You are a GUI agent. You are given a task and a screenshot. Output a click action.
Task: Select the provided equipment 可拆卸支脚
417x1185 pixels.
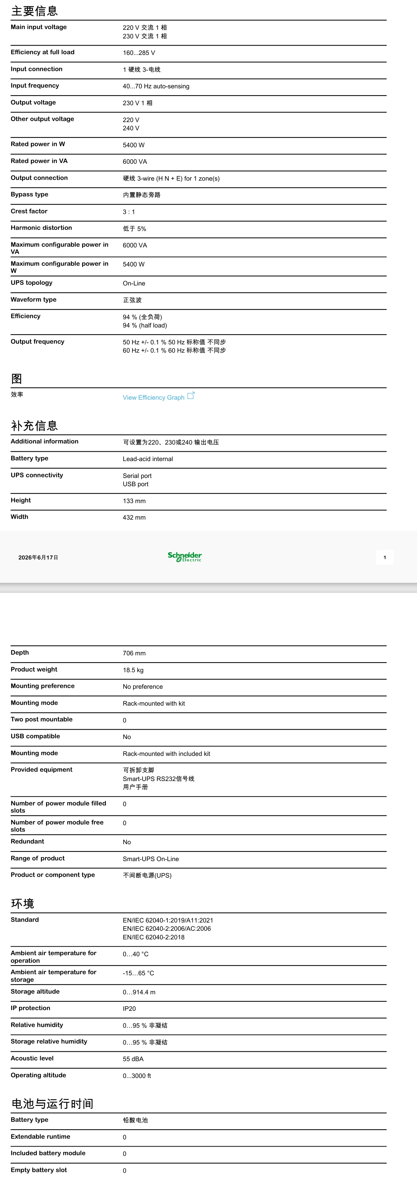coord(139,770)
